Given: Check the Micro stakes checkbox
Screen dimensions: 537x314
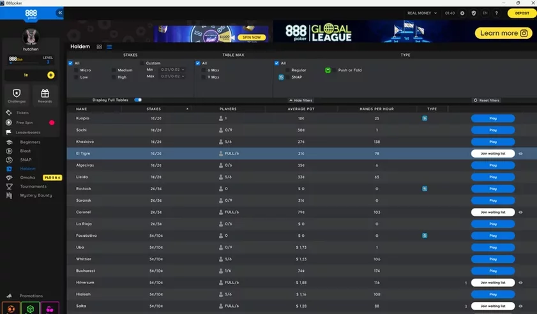Looking at the screenshot, I should click(76, 70).
